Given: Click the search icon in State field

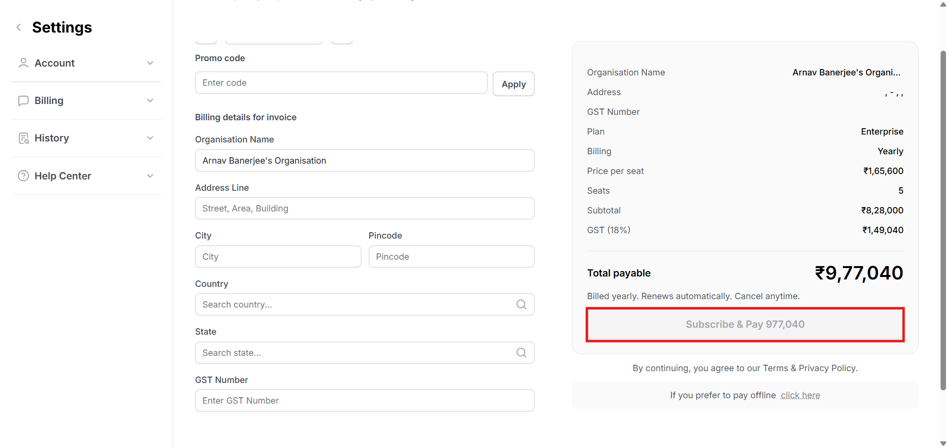Looking at the screenshot, I should click(x=521, y=353).
